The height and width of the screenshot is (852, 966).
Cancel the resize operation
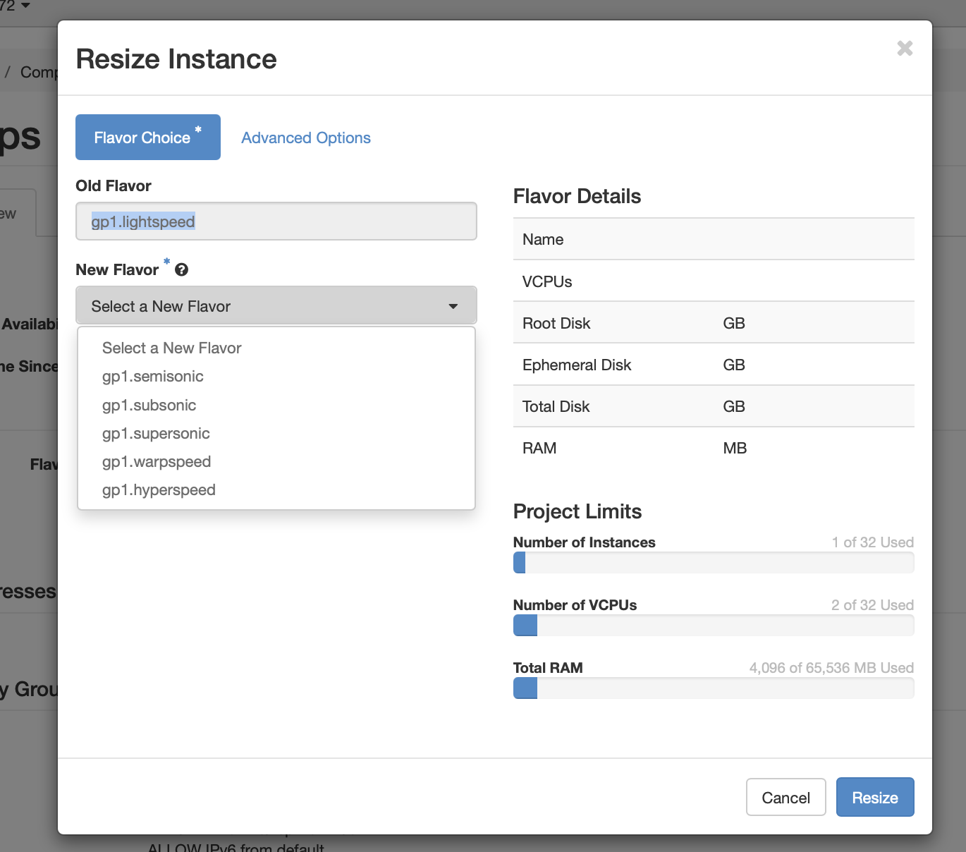click(x=785, y=798)
